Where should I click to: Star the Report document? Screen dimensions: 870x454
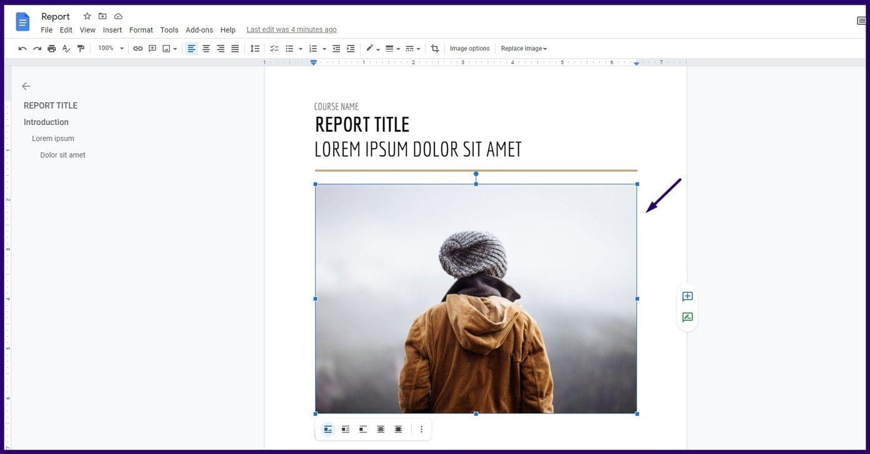point(87,16)
